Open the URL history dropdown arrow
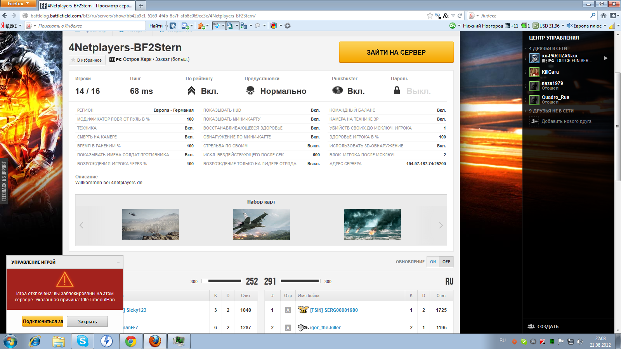Image resolution: width=621 pixels, height=349 pixels. tap(453, 16)
